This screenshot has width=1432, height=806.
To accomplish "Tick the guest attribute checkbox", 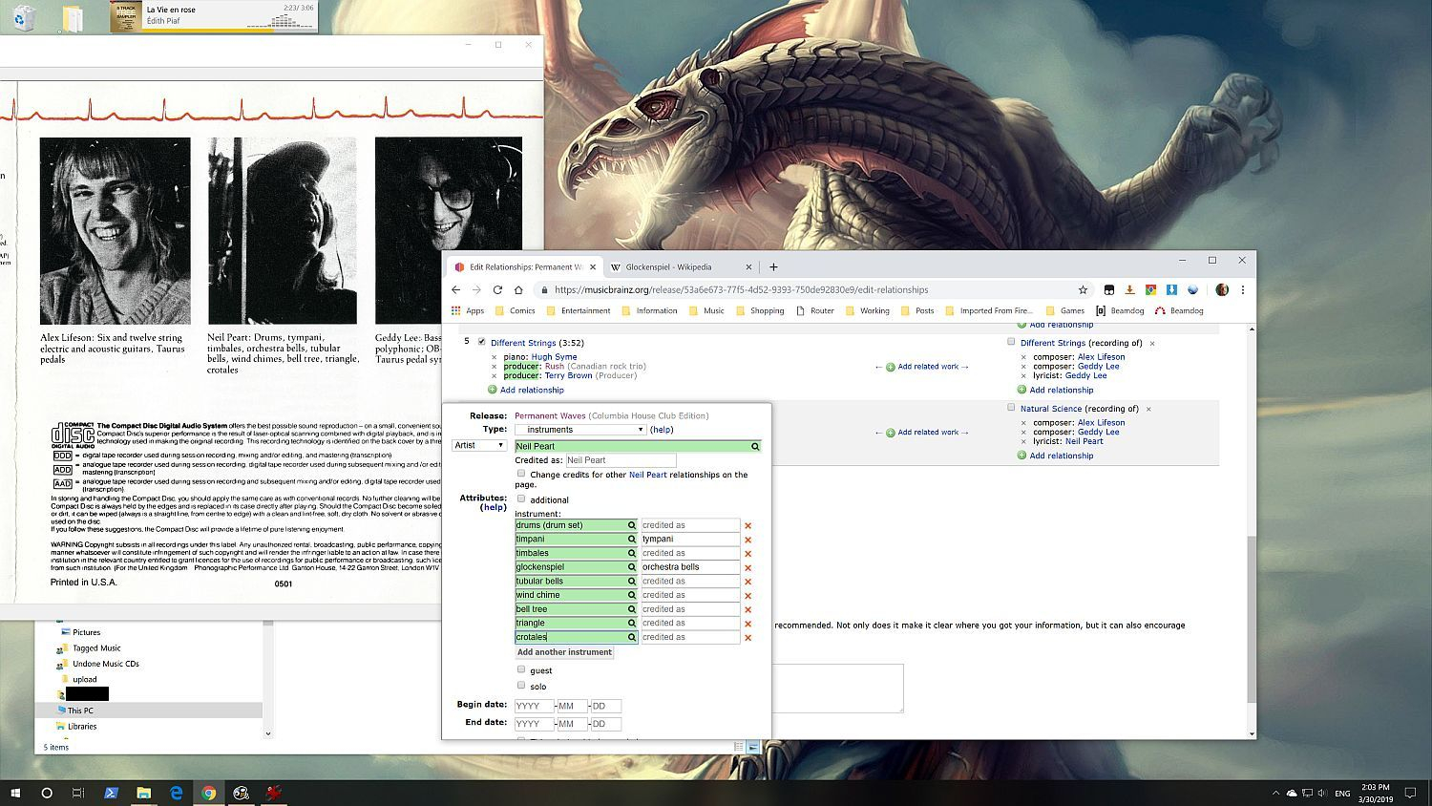I will (x=521, y=669).
